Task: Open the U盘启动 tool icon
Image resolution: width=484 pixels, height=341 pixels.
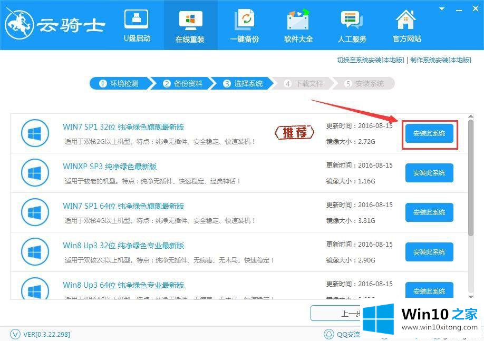Action: pos(137,19)
